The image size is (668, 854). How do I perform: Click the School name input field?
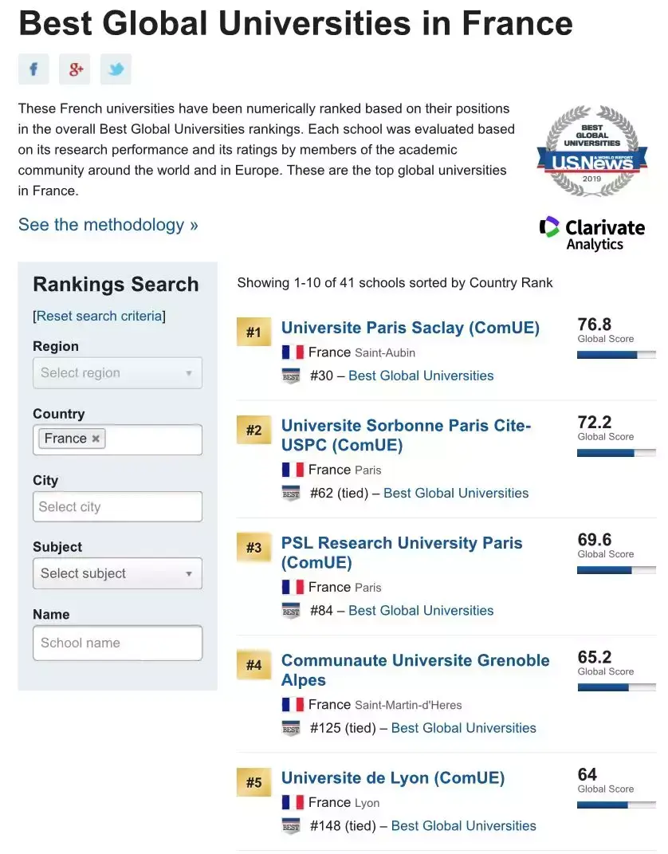click(x=117, y=643)
